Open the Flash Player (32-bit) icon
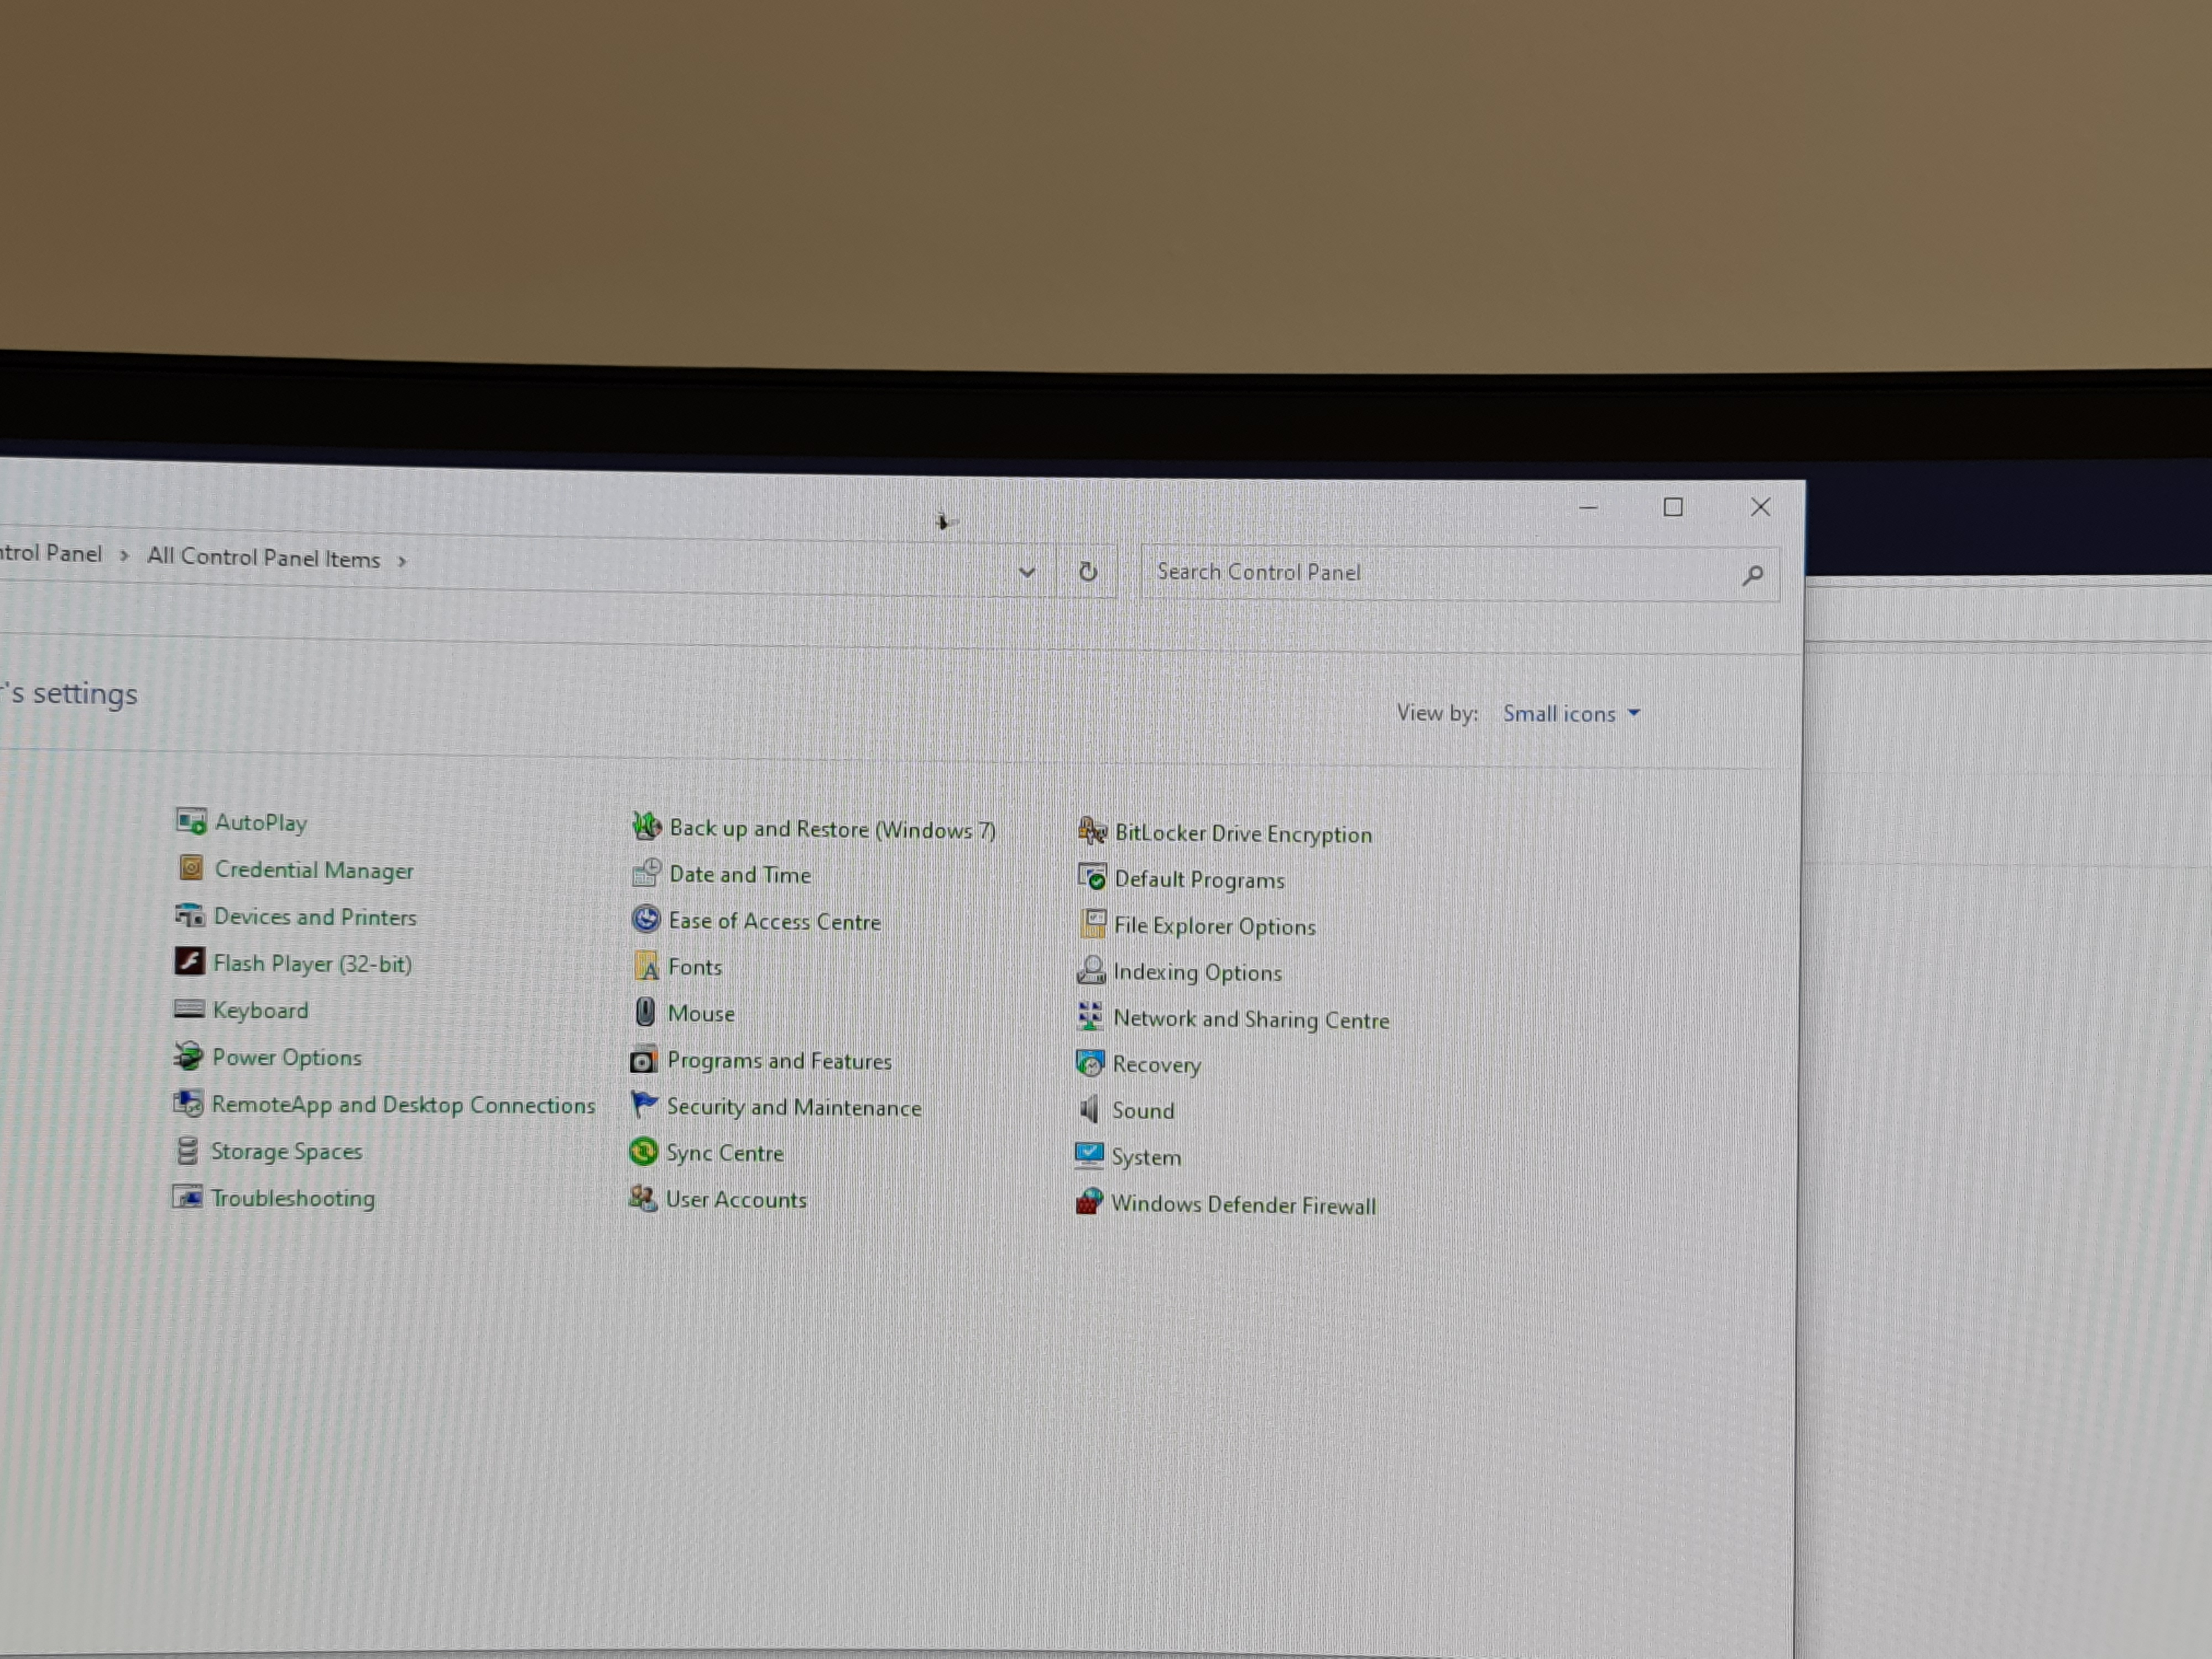The image size is (2212, 1659). (189, 961)
